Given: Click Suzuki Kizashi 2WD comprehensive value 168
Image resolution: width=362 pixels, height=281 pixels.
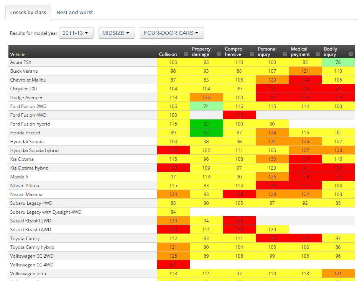Looking at the screenshot, I should tap(239, 221).
